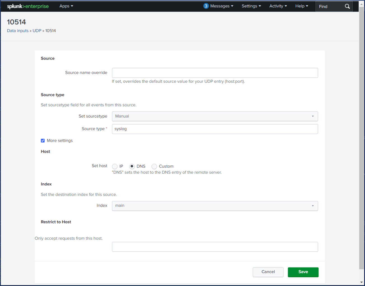The image size is (365, 286).
Task: Click the Save button
Action: [x=303, y=272]
